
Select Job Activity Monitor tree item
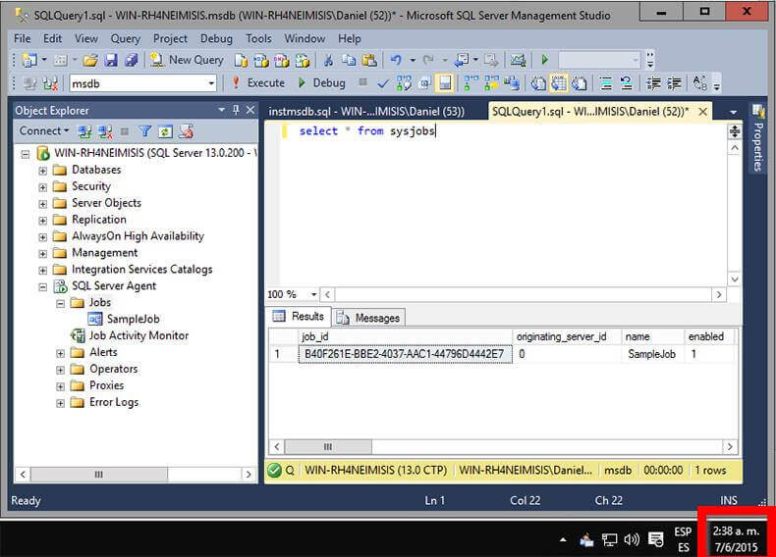pos(139,335)
